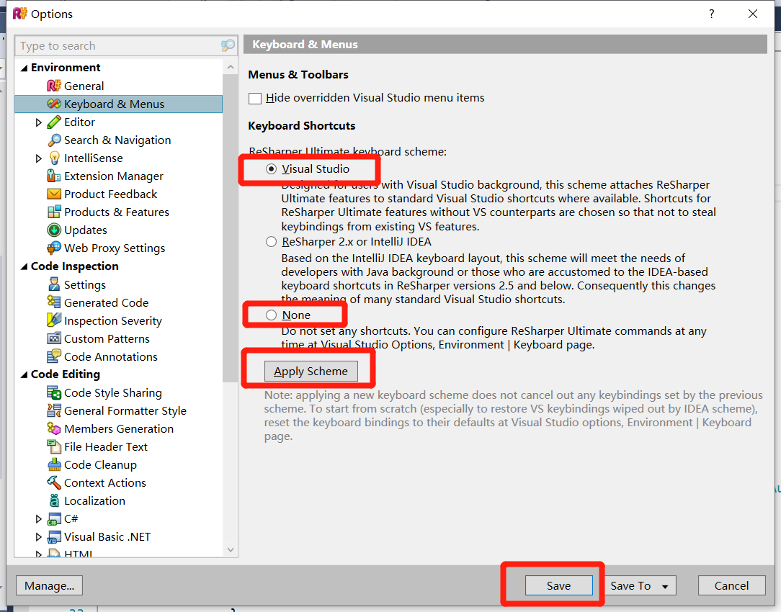
Task: Click the Updates green arrow icon
Action: click(54, 230)
